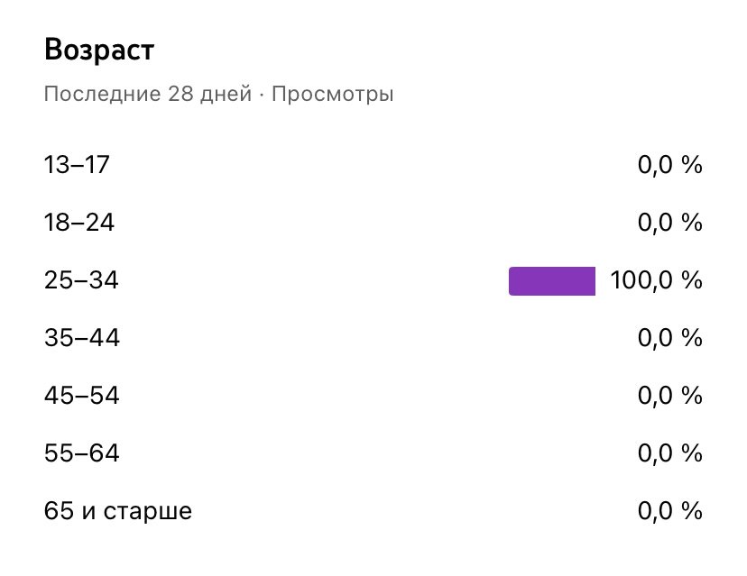Select the 55–64 age group label
This screenshot has height=576, width=747.
81,453
